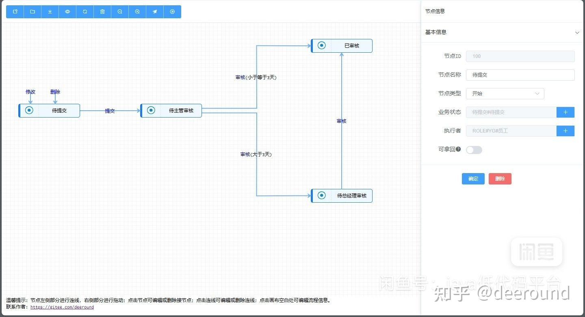The height and width of the screenshot is (317, 585).
Task: Click the play icon to run the flow
Action: pos(172,12)
